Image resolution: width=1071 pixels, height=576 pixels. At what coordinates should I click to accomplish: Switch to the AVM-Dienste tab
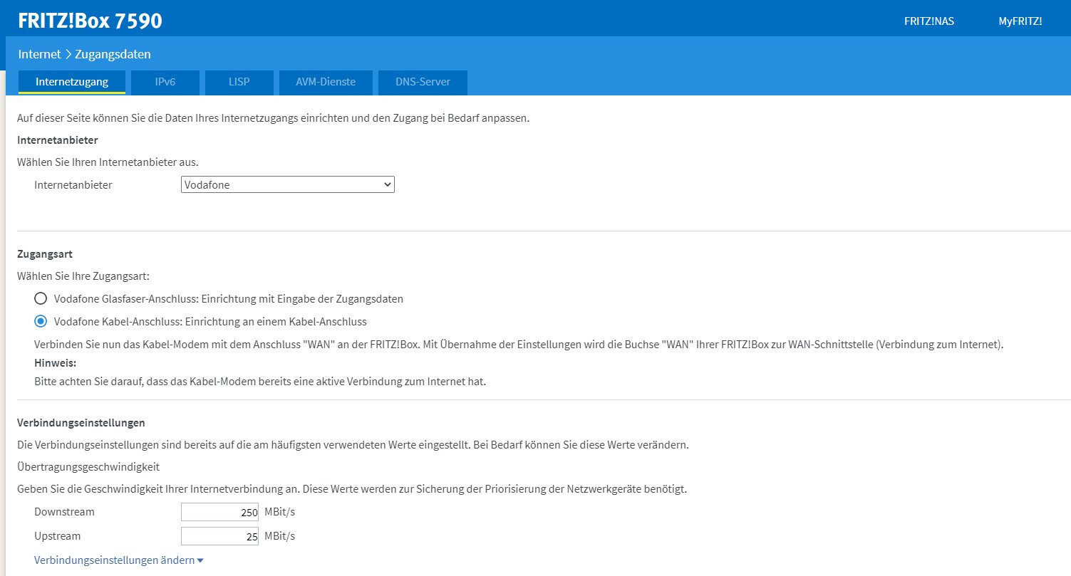[326, 82]
